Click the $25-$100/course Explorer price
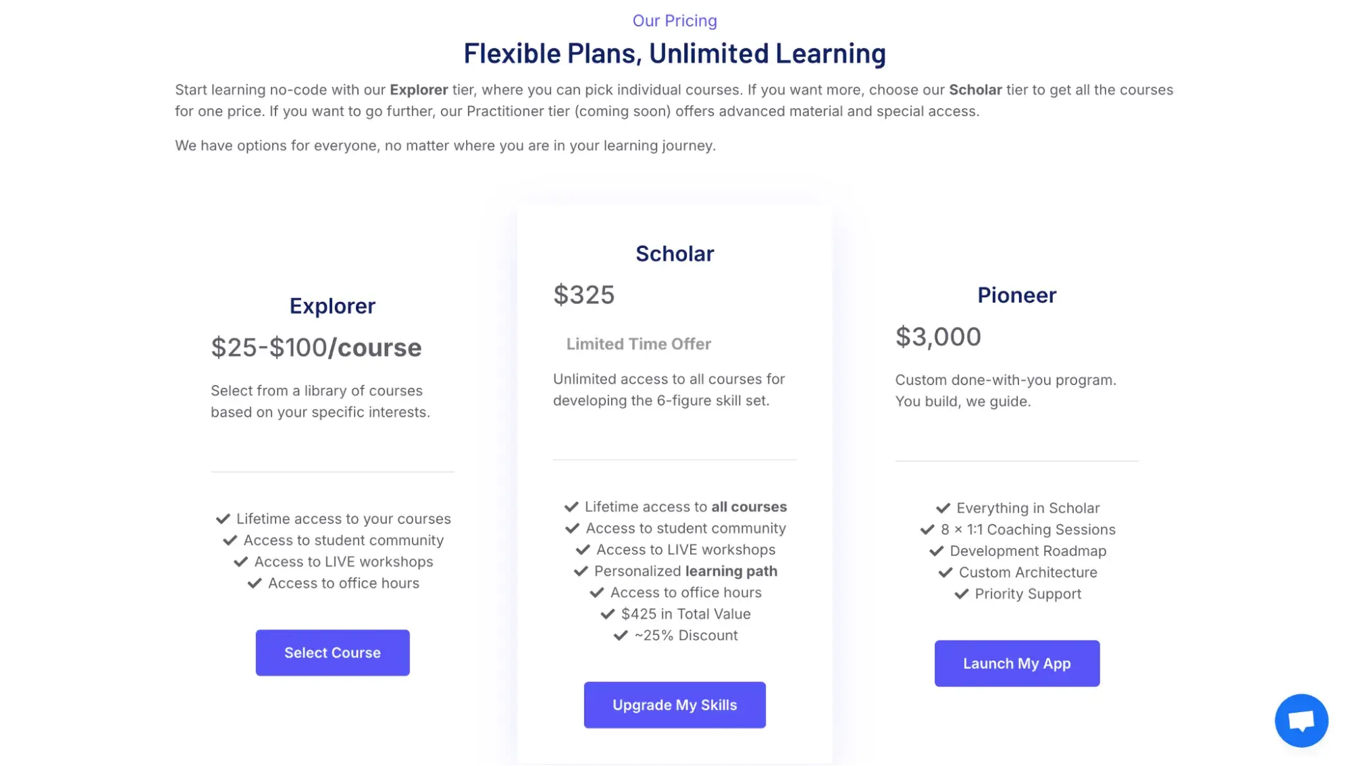Viewport: 1350px width, 766px height. point(316,347)
